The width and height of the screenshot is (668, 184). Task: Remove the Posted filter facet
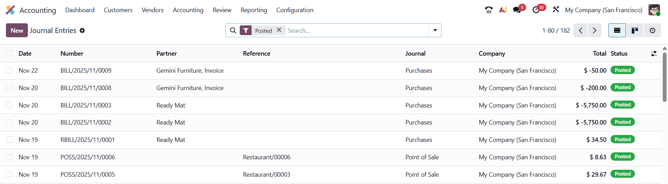click(279, 30)
